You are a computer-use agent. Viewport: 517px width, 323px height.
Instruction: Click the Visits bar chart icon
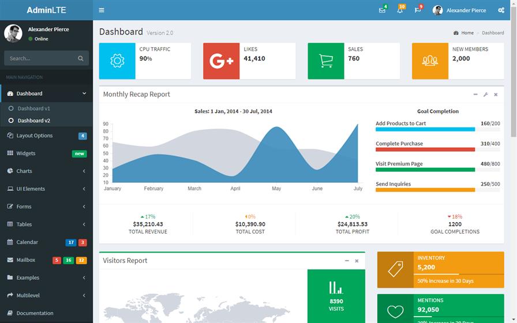click(x=336, y=287)
